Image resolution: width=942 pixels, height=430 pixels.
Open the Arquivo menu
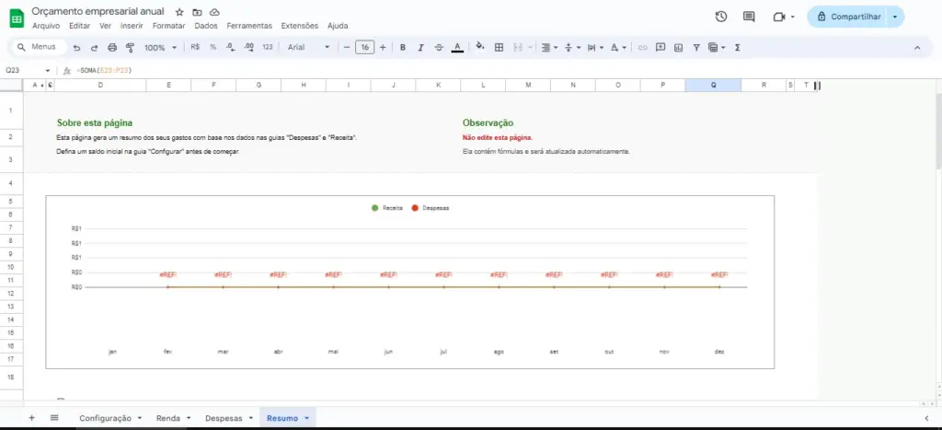46,26
